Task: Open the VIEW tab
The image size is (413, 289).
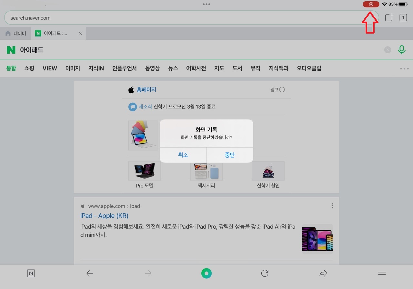Action: pos(50,68)
